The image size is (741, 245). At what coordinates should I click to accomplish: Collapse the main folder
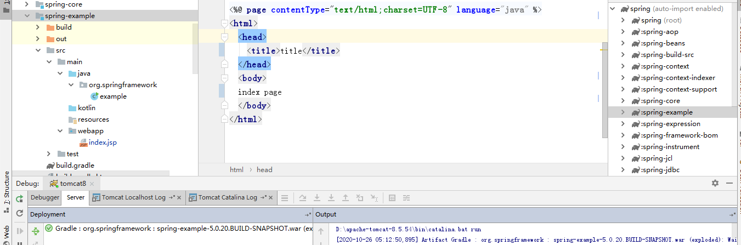pos(49,62)
